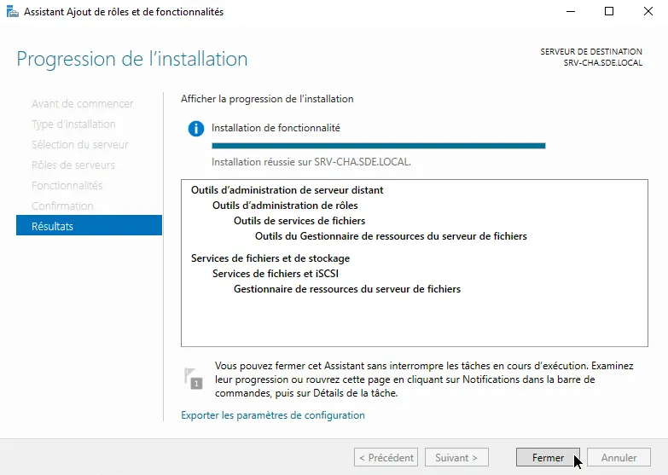Go to the Confirmation step
Image resolution: width=668 pixels, height=475 pixels.
pos(62,206)
